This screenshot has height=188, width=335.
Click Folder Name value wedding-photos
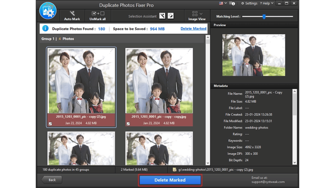click(x=256, y=127)
